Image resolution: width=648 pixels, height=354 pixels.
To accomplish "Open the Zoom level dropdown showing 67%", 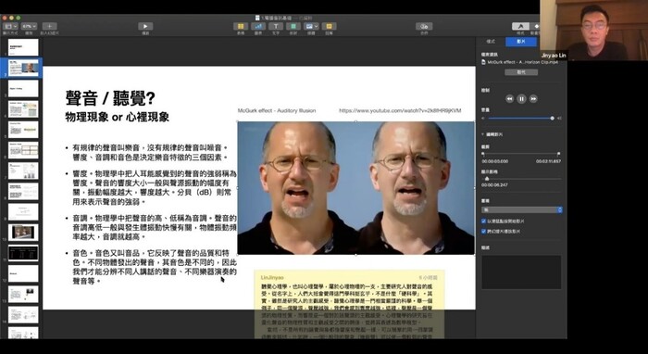I will (x=29, y=27).
